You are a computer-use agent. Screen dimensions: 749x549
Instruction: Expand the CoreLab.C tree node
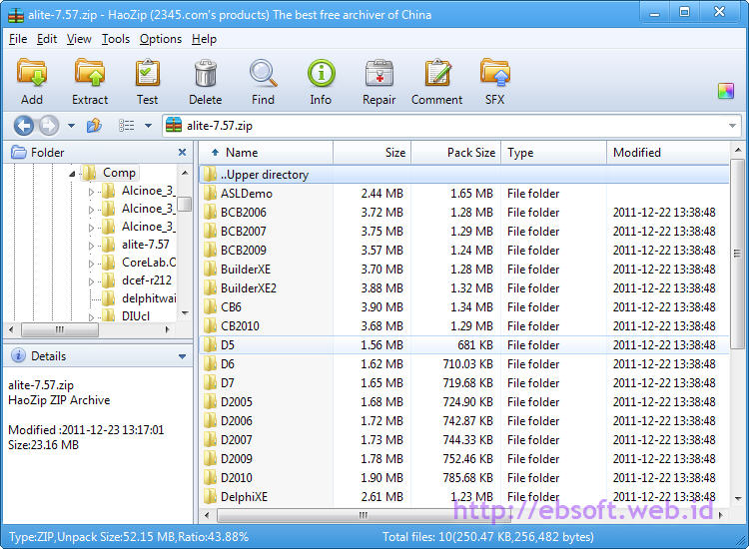pyautogui.click(x=91, y=264)
